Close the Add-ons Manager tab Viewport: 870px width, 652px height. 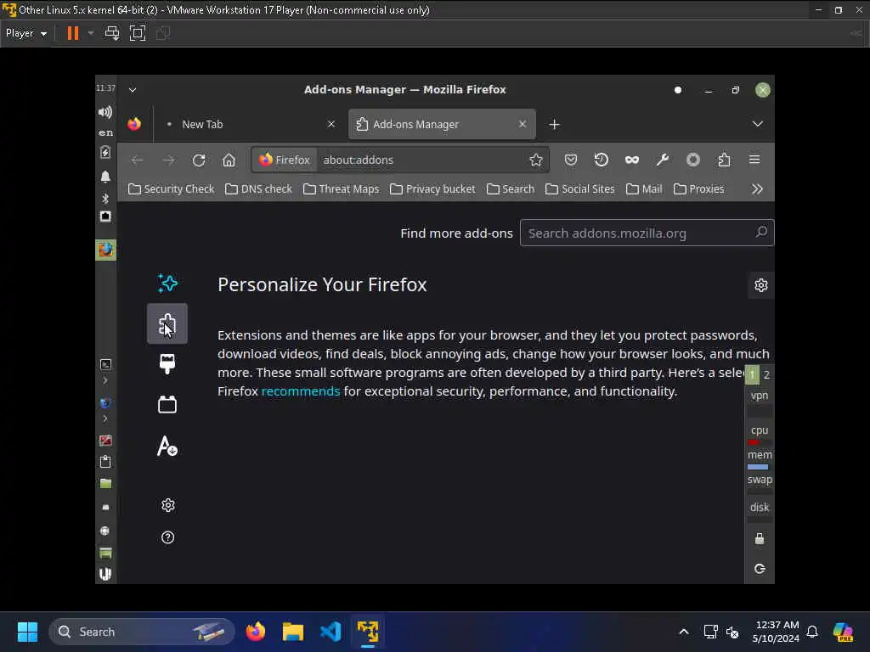(x=523, y=124)
